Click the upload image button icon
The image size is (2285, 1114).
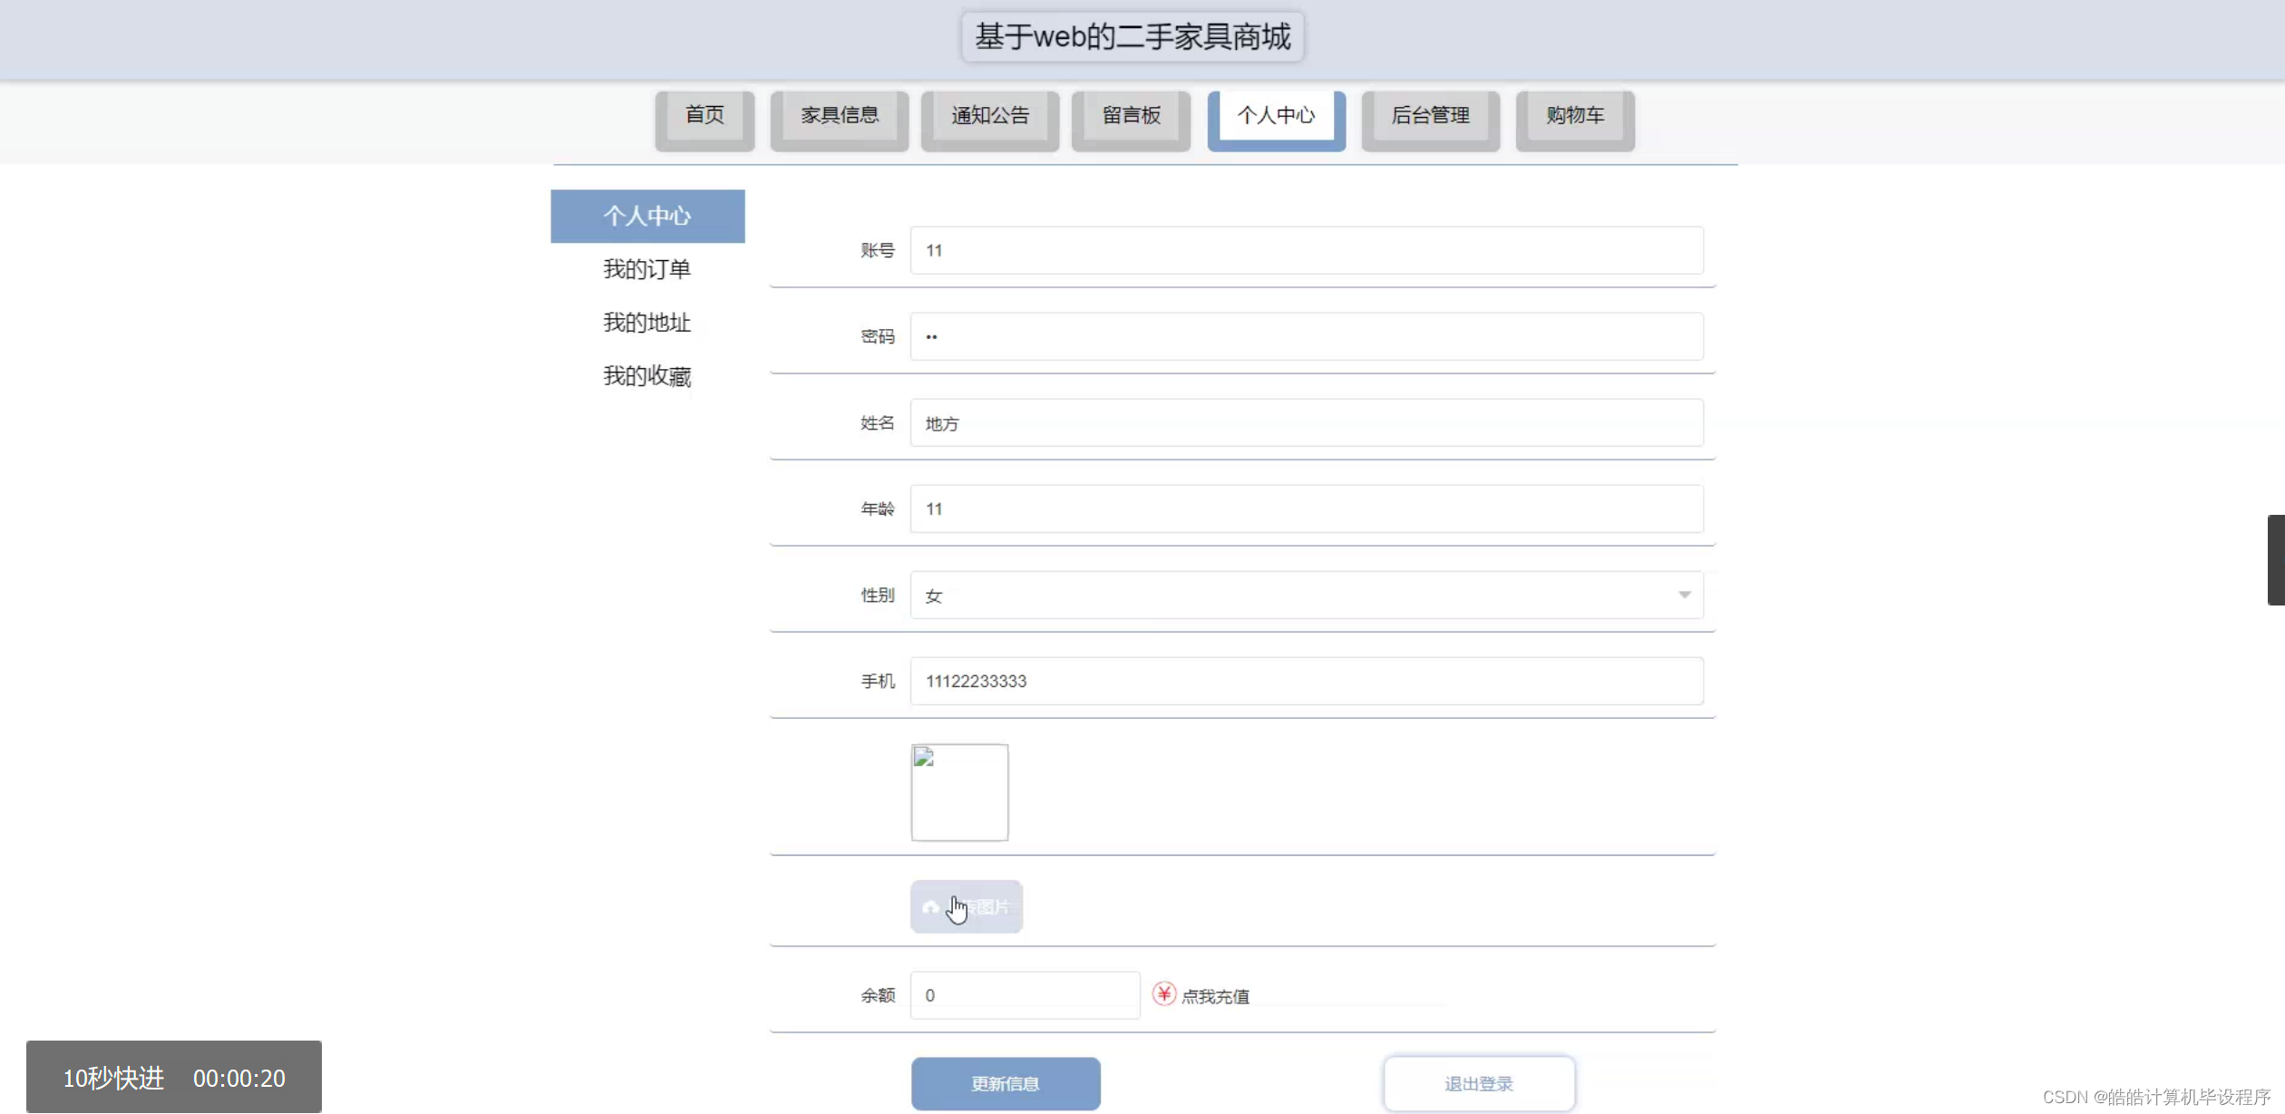(930, 906)
